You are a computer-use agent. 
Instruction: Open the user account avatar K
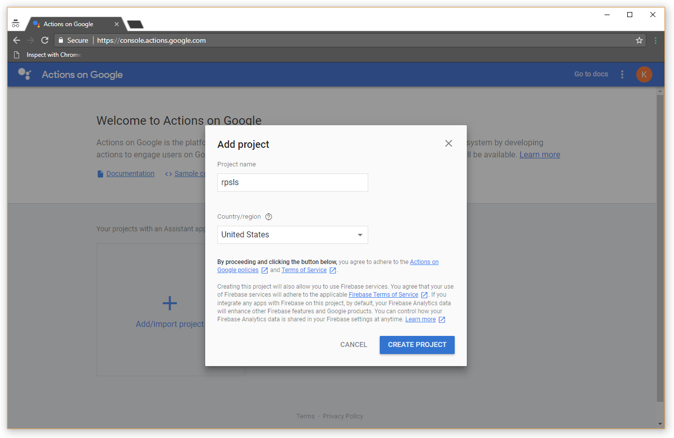point(644,74)
